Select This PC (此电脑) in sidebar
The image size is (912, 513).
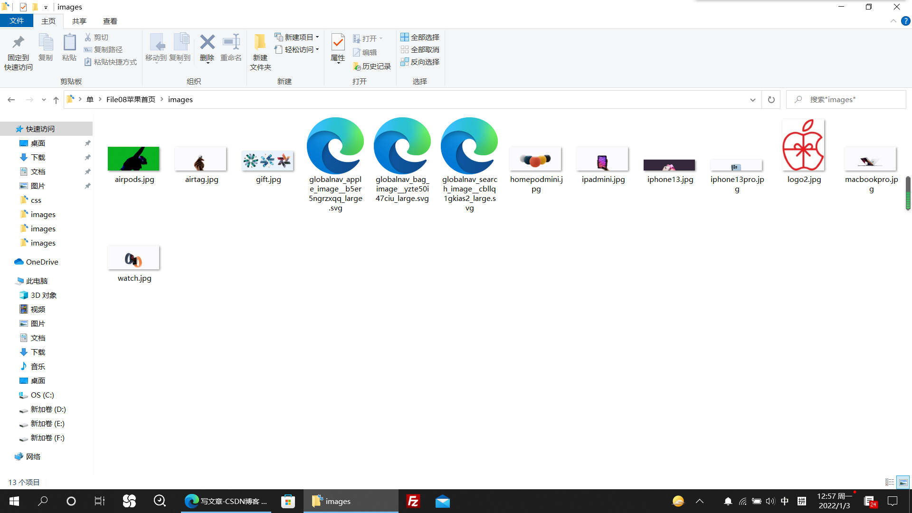click(x=37, y=281)
